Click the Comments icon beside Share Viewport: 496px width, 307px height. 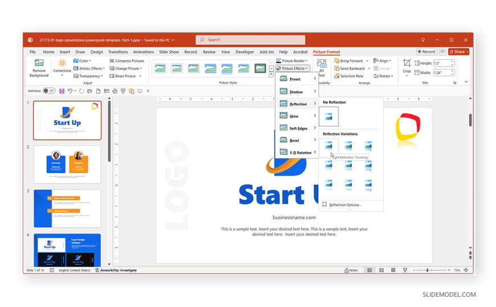point(442,51)
